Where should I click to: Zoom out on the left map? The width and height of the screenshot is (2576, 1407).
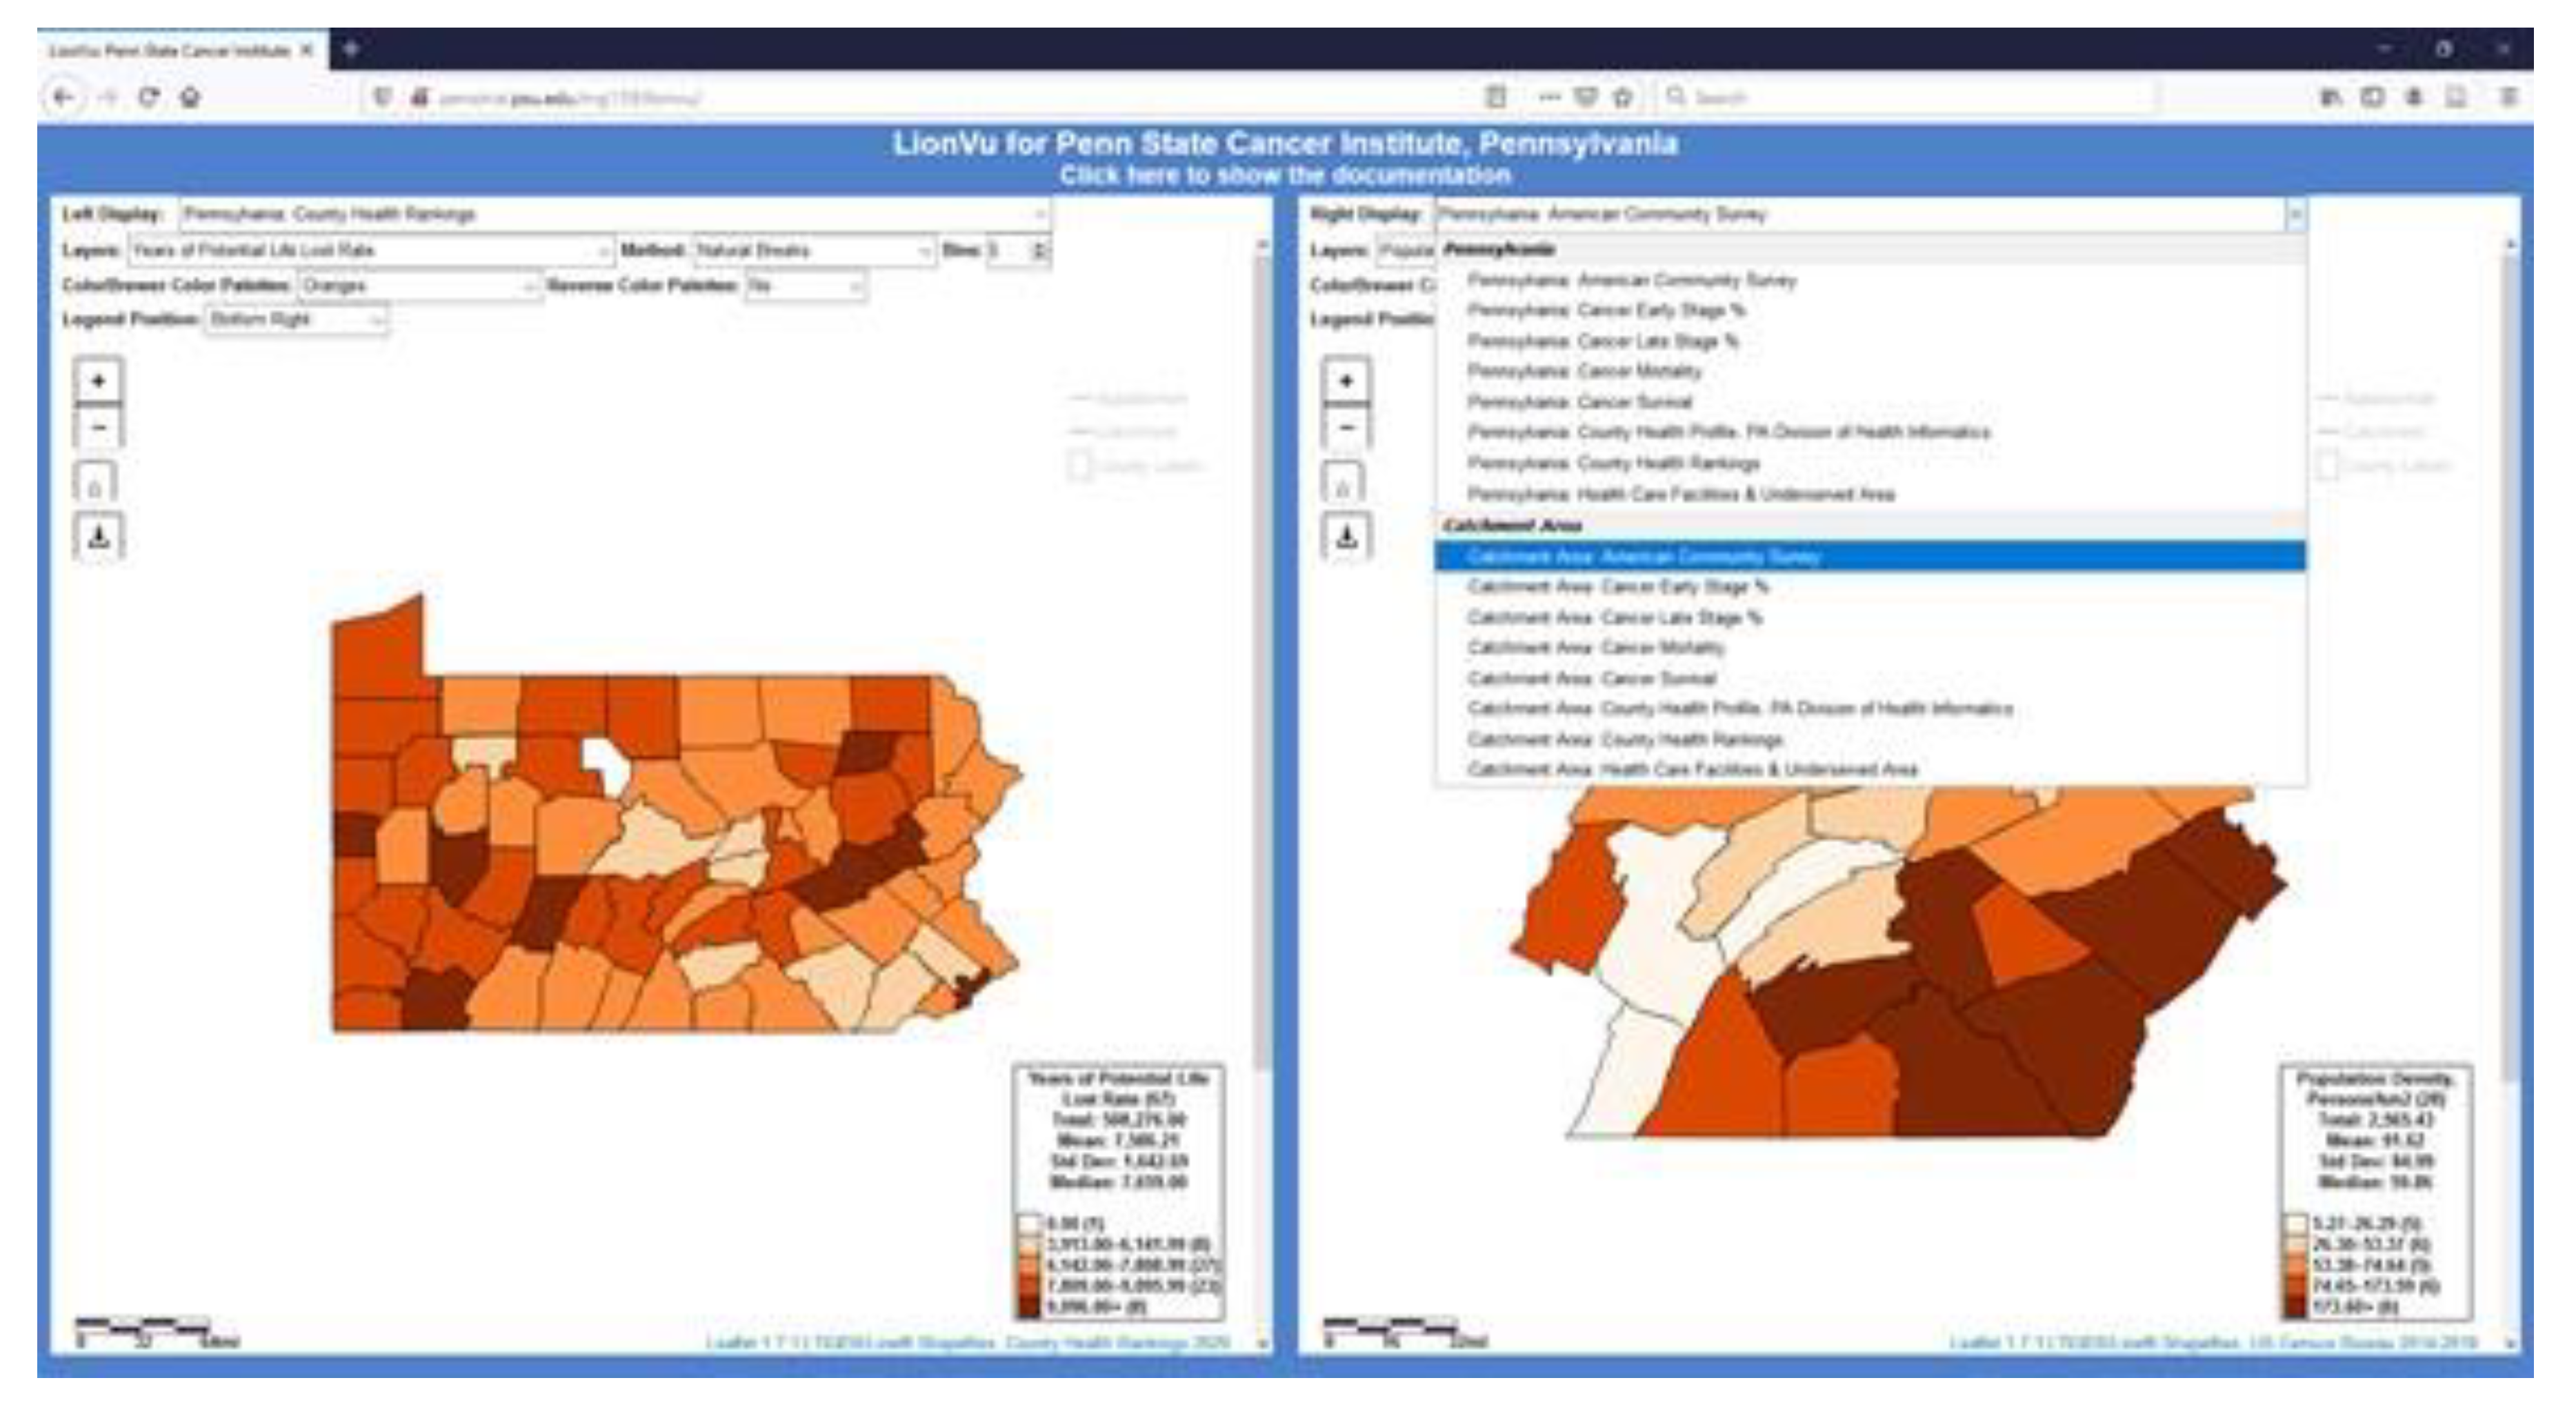tap(98, 428)
